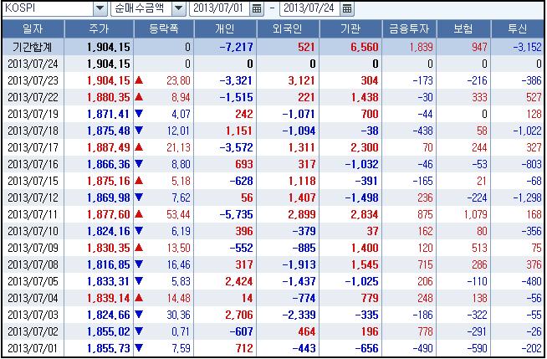Click the index price 1,880.35

[109, 97]
